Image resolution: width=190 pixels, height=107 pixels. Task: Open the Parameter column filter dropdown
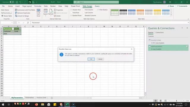click(x=13, y=29)
